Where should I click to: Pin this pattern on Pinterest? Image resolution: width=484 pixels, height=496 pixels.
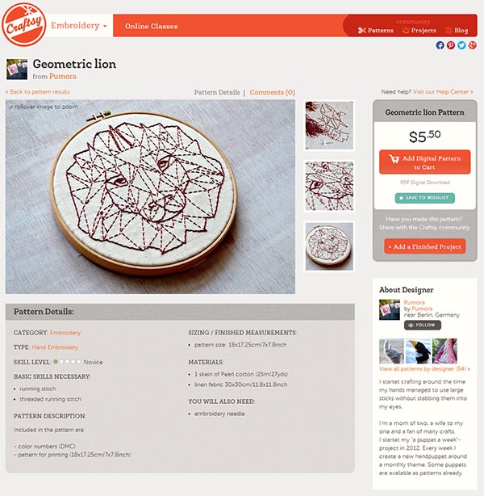(451, 45)
